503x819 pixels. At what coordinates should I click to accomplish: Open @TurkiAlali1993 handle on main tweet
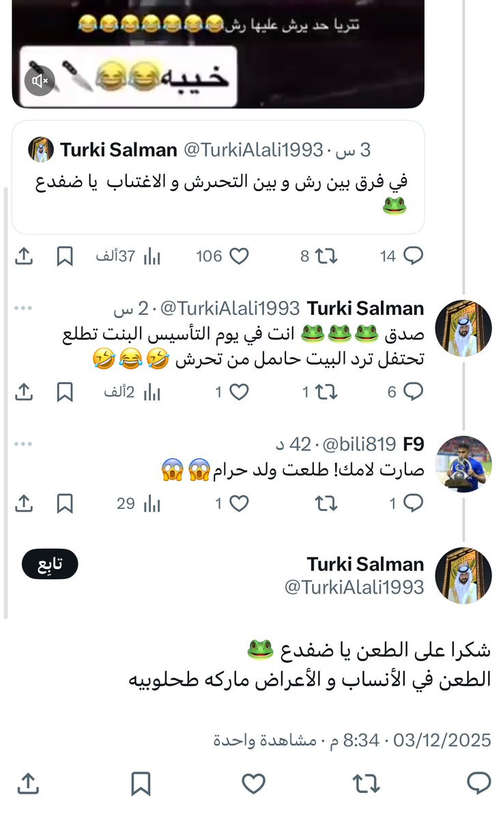click(x=354, y=587)
